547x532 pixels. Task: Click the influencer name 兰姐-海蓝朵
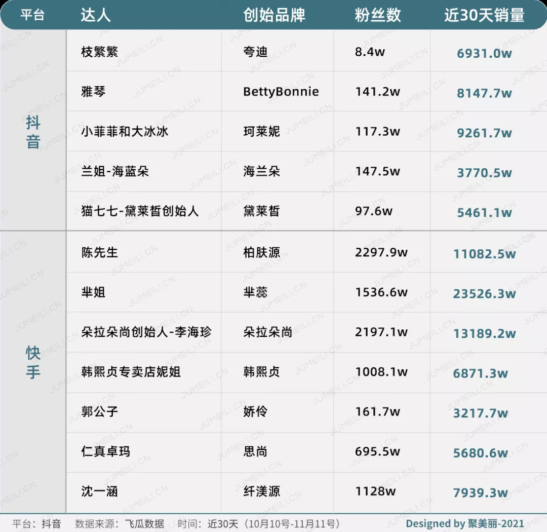(x=115, y=171)
